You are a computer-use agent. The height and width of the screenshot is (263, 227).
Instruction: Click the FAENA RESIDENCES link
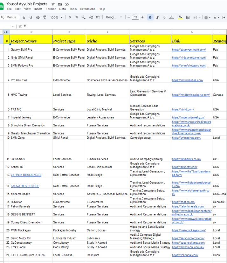point(25,186)
